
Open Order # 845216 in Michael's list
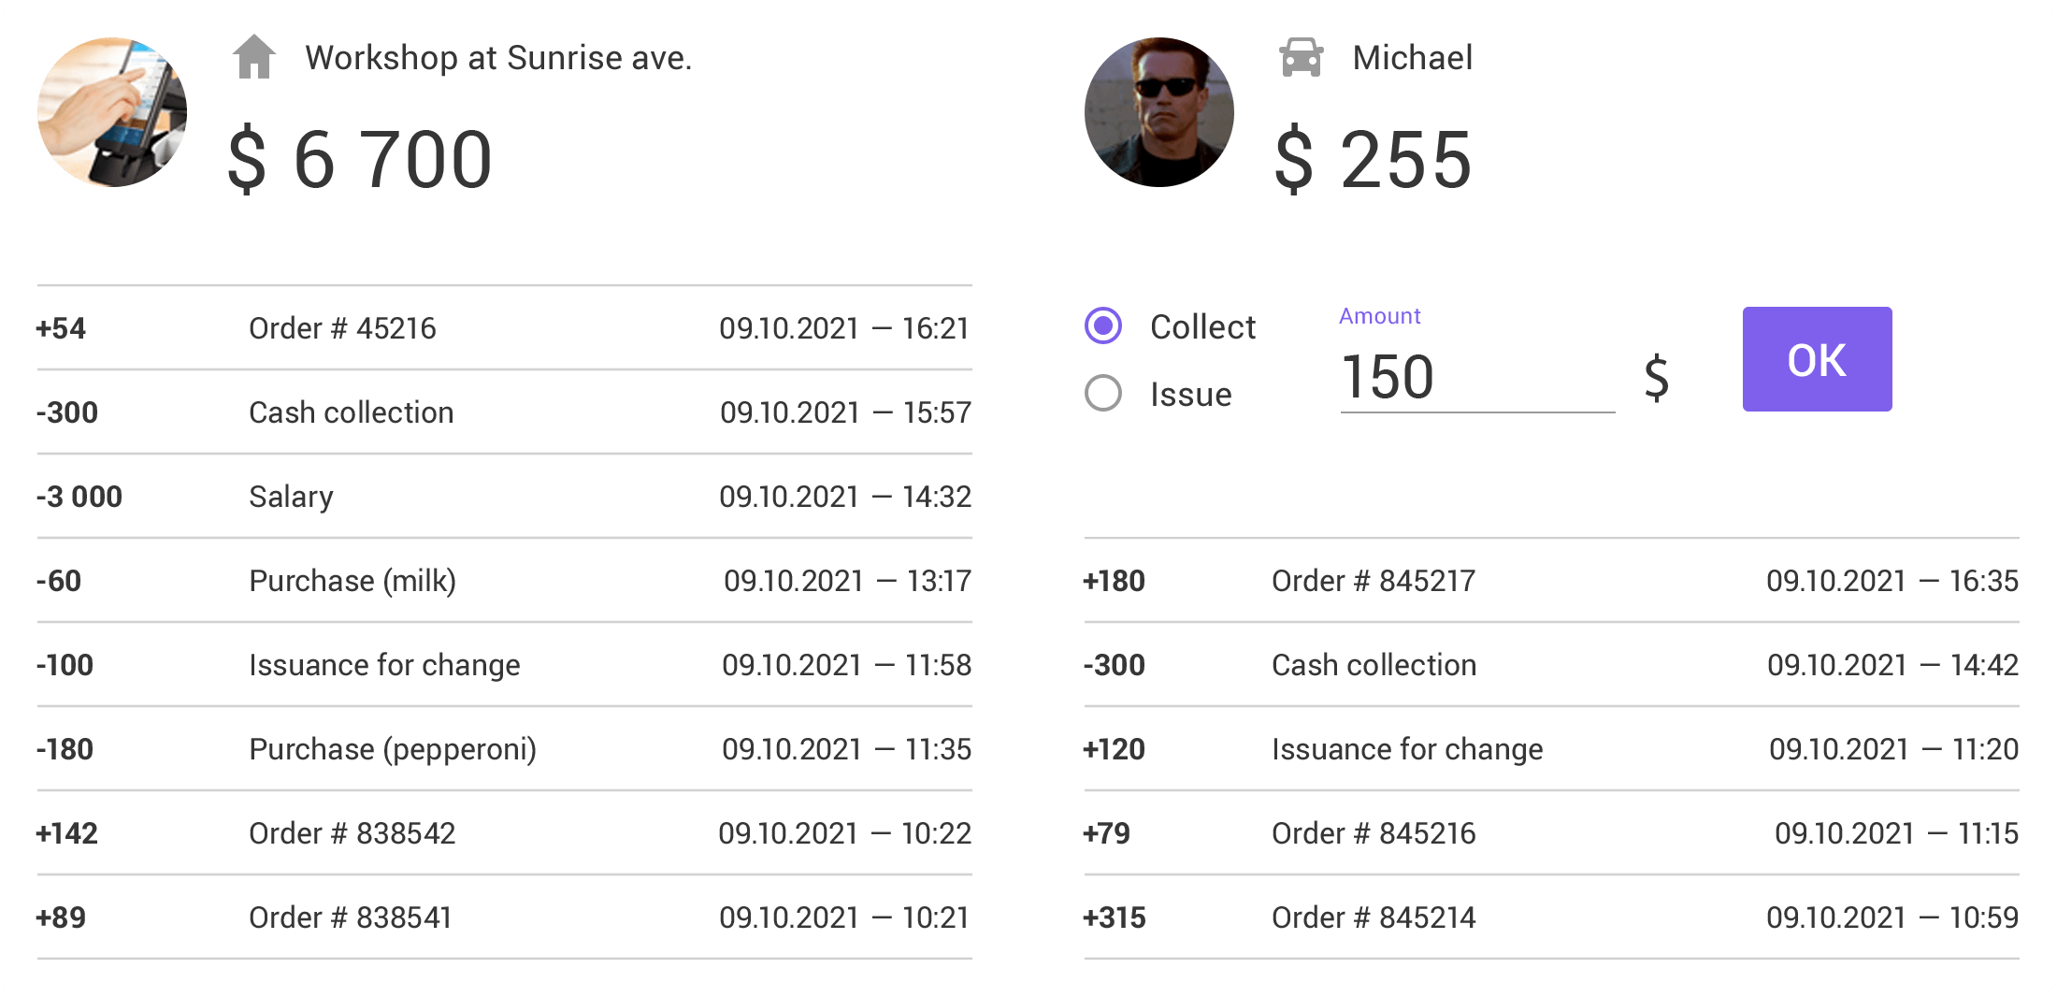1373,833
